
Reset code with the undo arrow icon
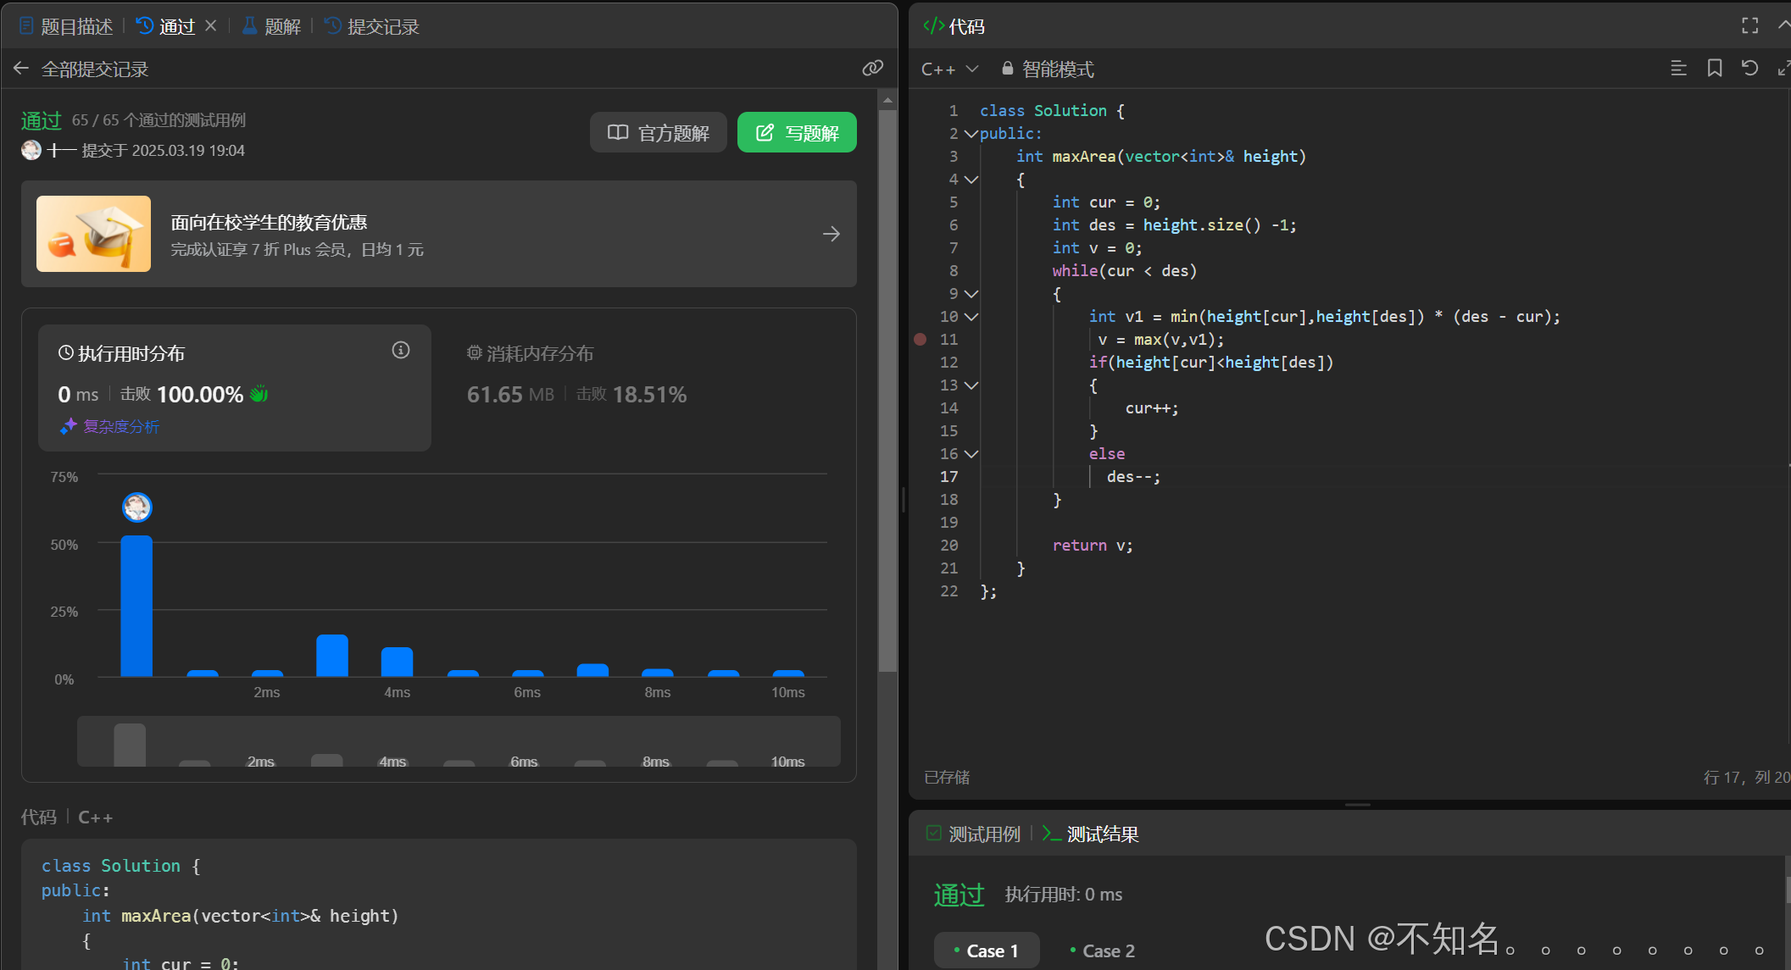[1749, 69]
